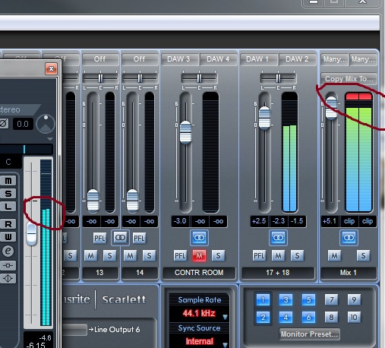Solo channel 14
The height and width of the screenshot is (348, 385).
[x=149, y=256]
